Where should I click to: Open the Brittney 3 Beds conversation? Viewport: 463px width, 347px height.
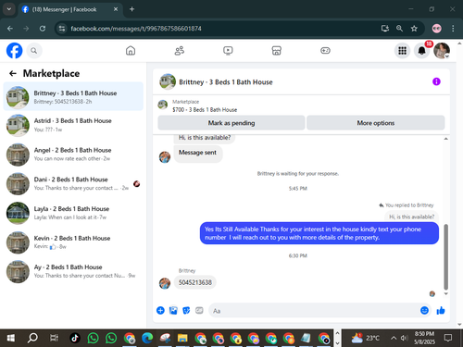point(73,96)
